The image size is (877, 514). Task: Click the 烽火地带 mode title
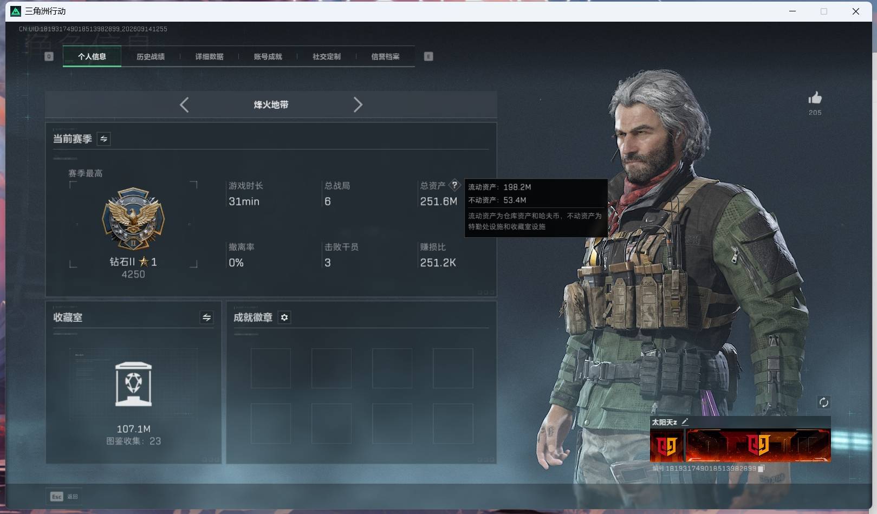point(271,105)
